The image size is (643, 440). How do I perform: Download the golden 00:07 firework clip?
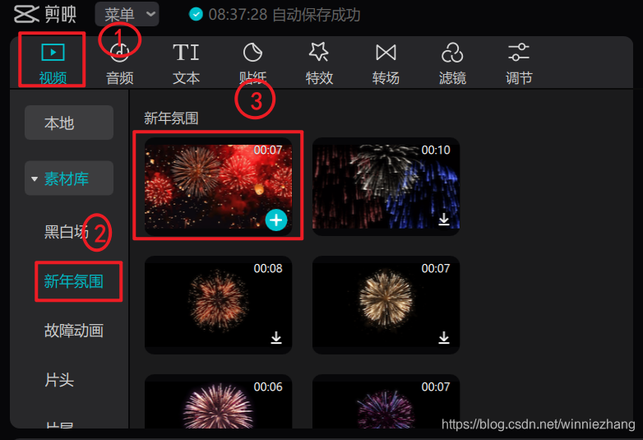[x=444, y=338]
